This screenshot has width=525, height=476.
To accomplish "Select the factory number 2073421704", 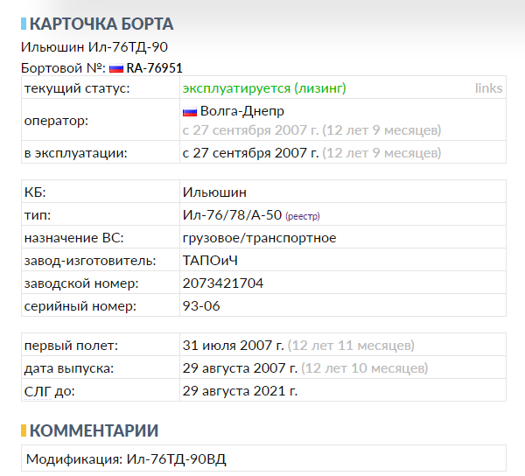I will [222, 283].
